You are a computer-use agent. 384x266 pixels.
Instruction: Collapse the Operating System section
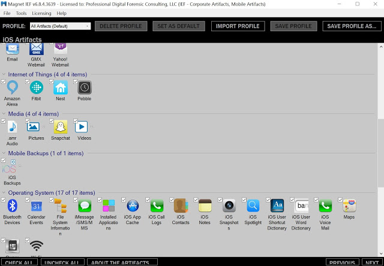[4, 193]
